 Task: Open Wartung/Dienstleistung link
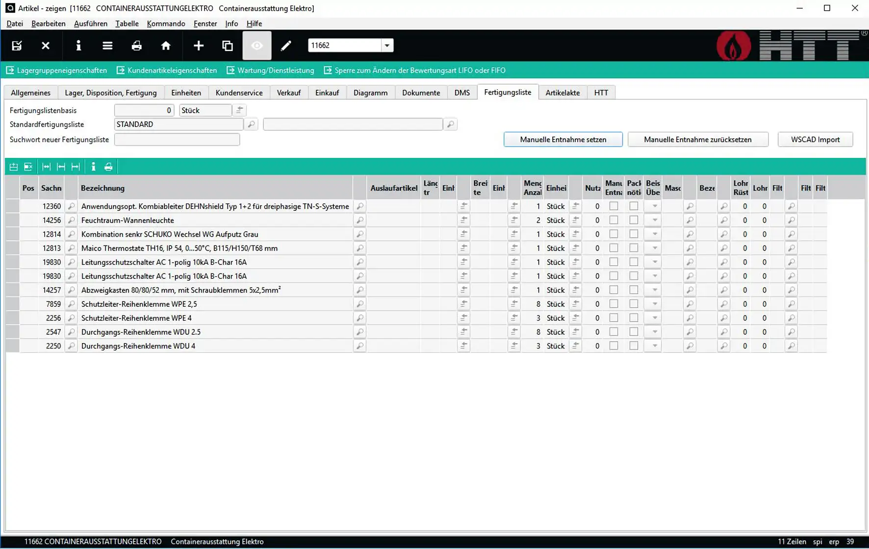click(x=270, y=71)
